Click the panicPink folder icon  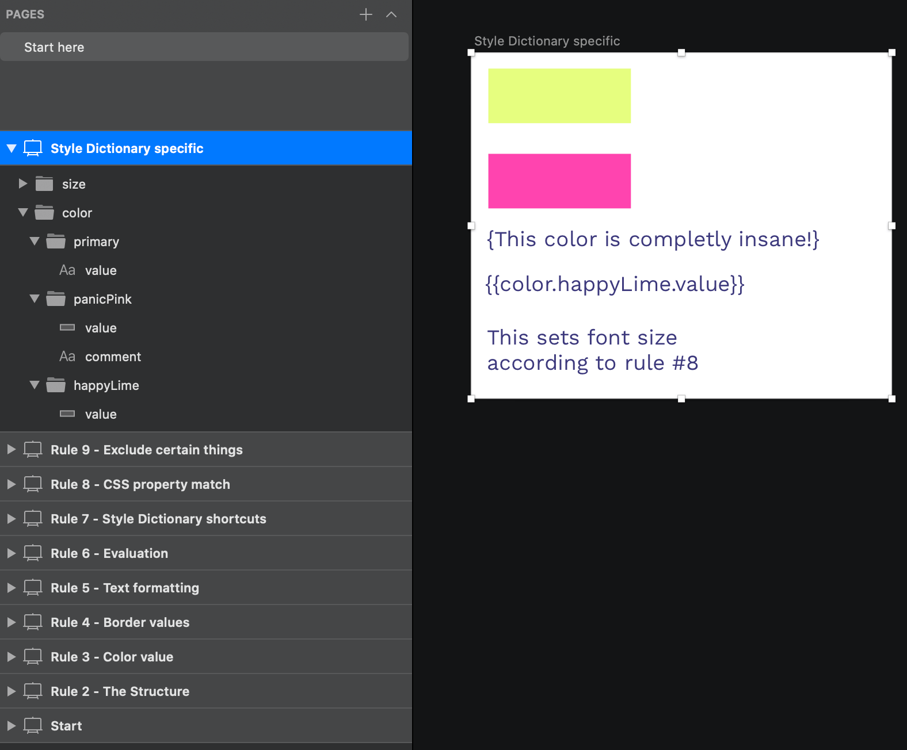[56, 299]
